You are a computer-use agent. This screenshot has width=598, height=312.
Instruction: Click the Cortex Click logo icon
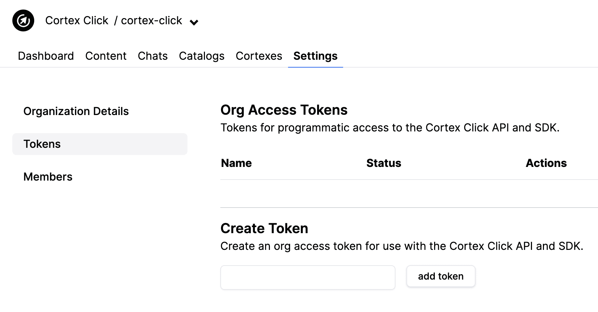coord(23,20)
